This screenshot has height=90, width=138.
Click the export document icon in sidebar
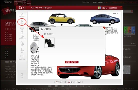tap(22, 37)
